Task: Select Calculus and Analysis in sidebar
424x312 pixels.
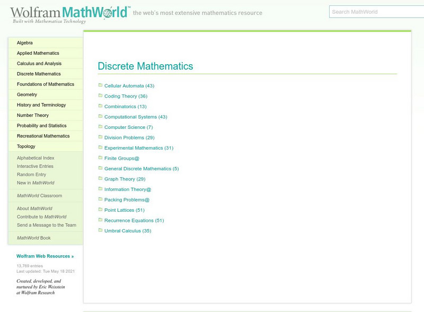Action: [x=46, y=63]
